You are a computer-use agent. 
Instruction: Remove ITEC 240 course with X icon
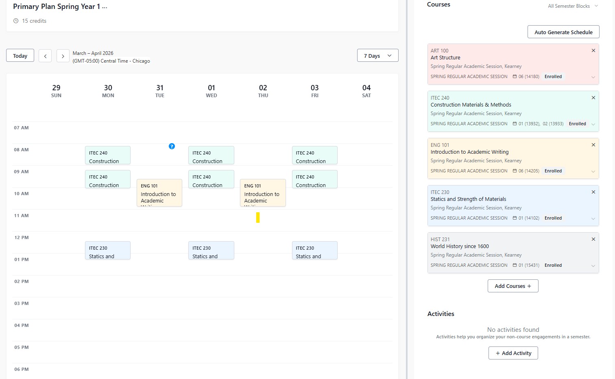(593, 98)
